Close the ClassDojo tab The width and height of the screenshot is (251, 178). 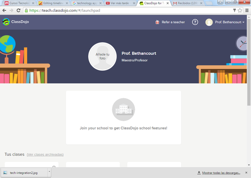click(167, 3)
